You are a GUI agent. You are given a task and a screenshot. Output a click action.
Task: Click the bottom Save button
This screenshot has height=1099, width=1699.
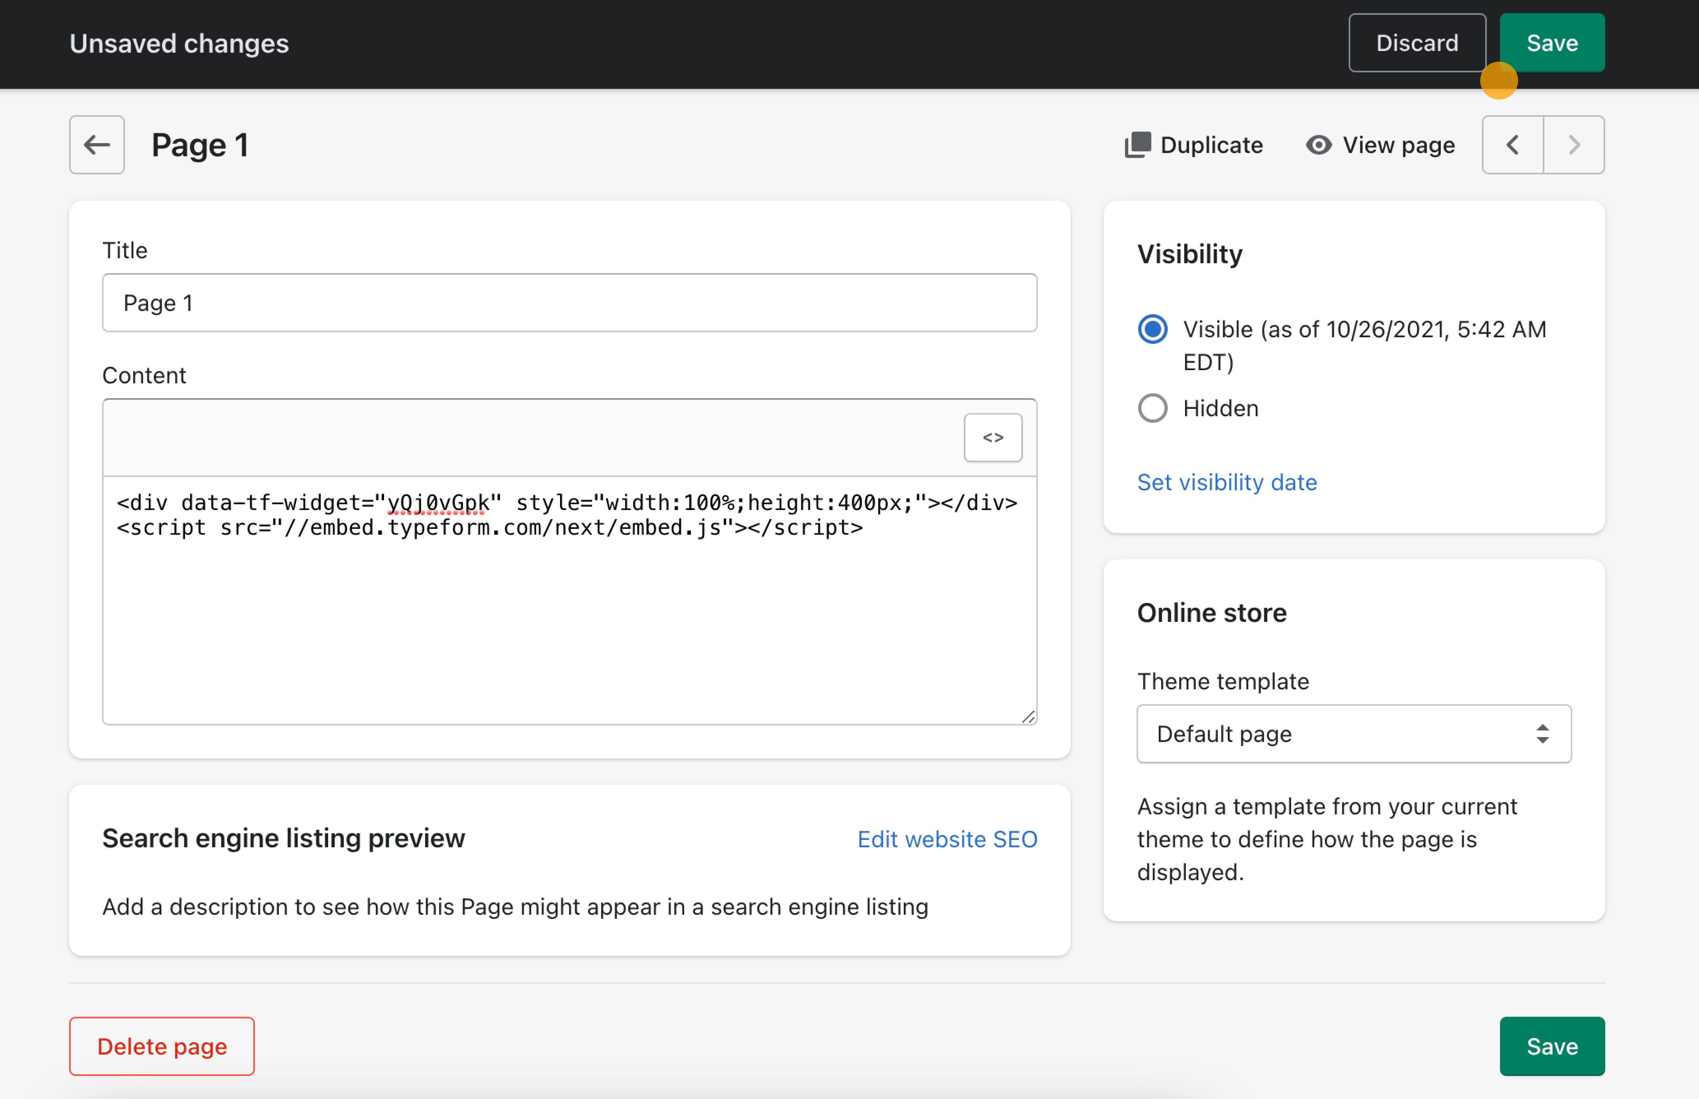point(1552,1046)
